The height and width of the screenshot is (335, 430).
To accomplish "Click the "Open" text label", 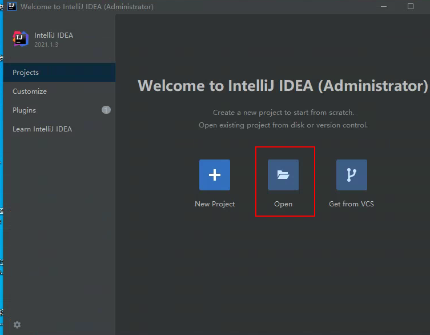I will point(283,204).
